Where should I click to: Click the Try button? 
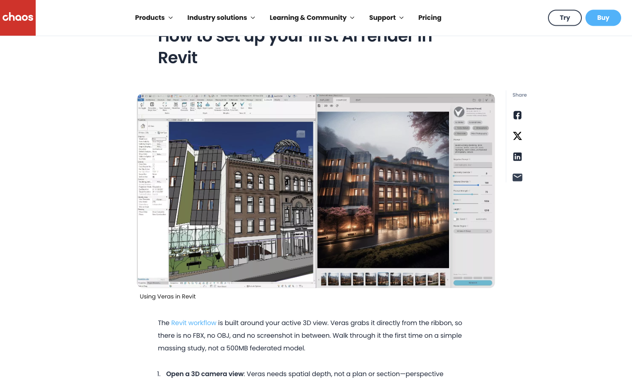click(x=565, y=18)
